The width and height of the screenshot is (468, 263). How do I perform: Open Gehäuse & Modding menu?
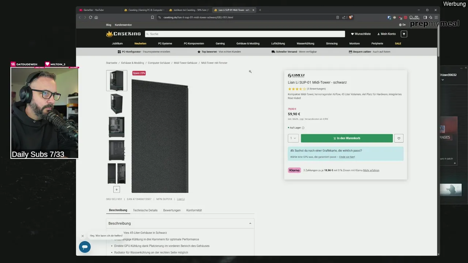point(248,43)
